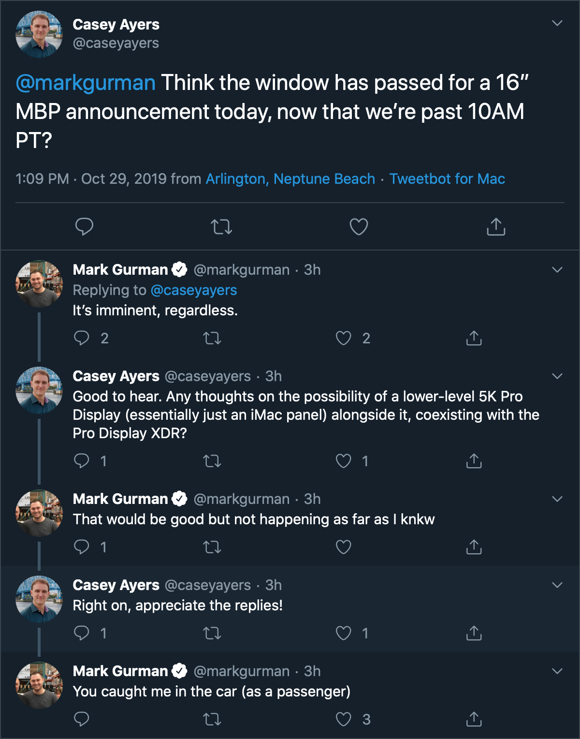Reply to the "Right on, appreciate the replies!" tweet
Screen dimensions: 580x739
(x=82, y=633)
